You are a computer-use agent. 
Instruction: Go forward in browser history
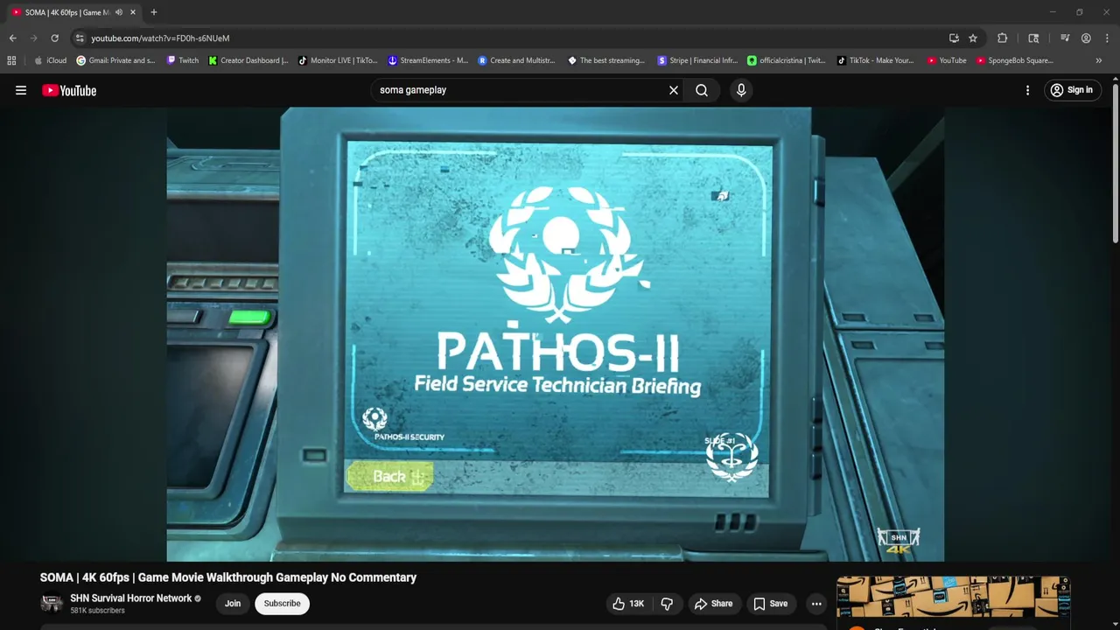tap(33, 38)
